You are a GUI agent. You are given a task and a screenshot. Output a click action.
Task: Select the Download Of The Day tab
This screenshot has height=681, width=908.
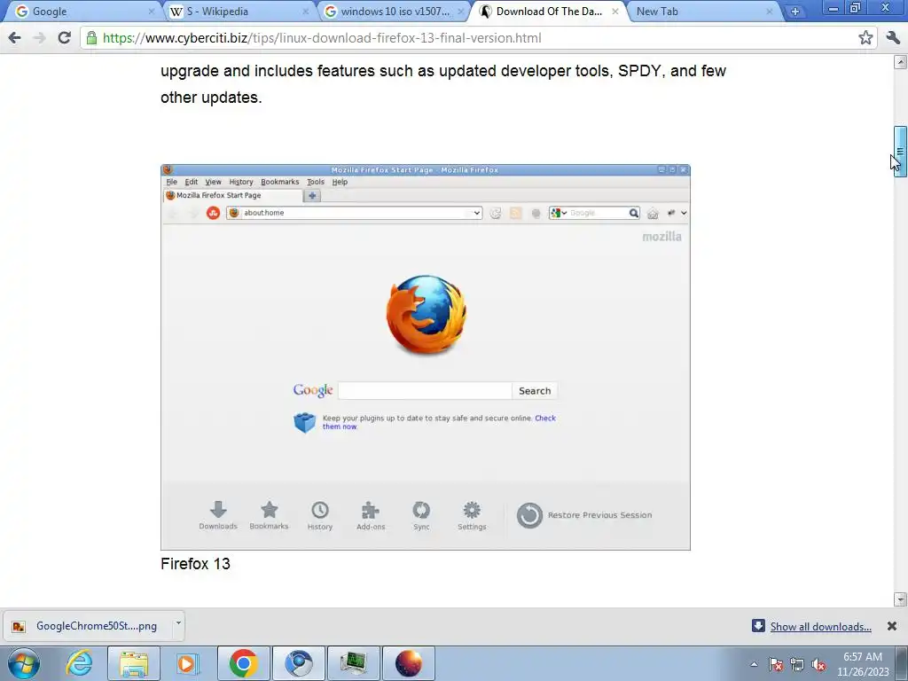coord(549,11)
